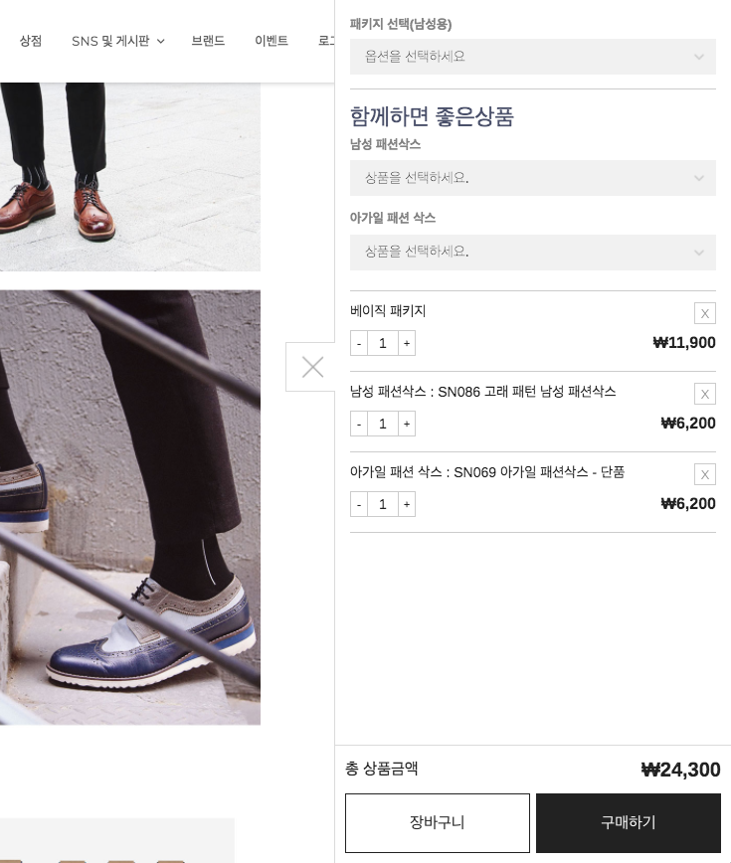Screen dimensions: 731x863
Task: Open the 남성 패션삭스 product dropdown
Action: pos(533,178)
